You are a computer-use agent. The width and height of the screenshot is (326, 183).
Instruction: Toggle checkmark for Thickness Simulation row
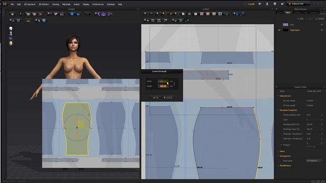321,134
